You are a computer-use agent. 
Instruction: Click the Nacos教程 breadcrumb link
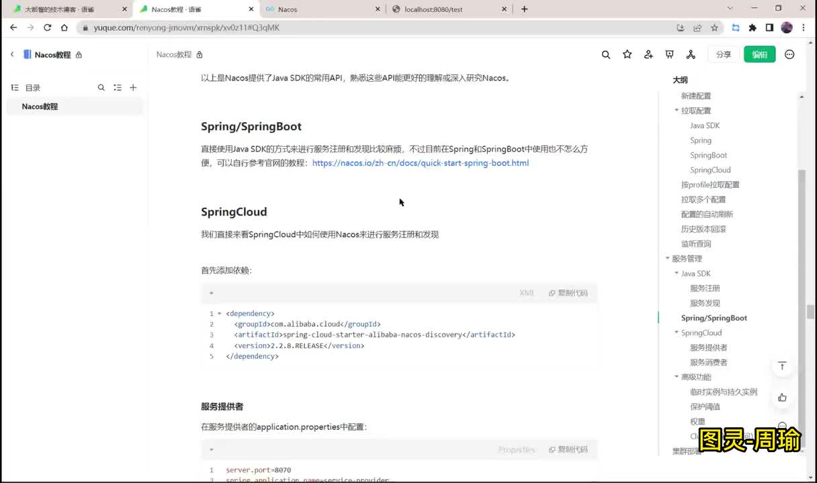click(174, 54)
